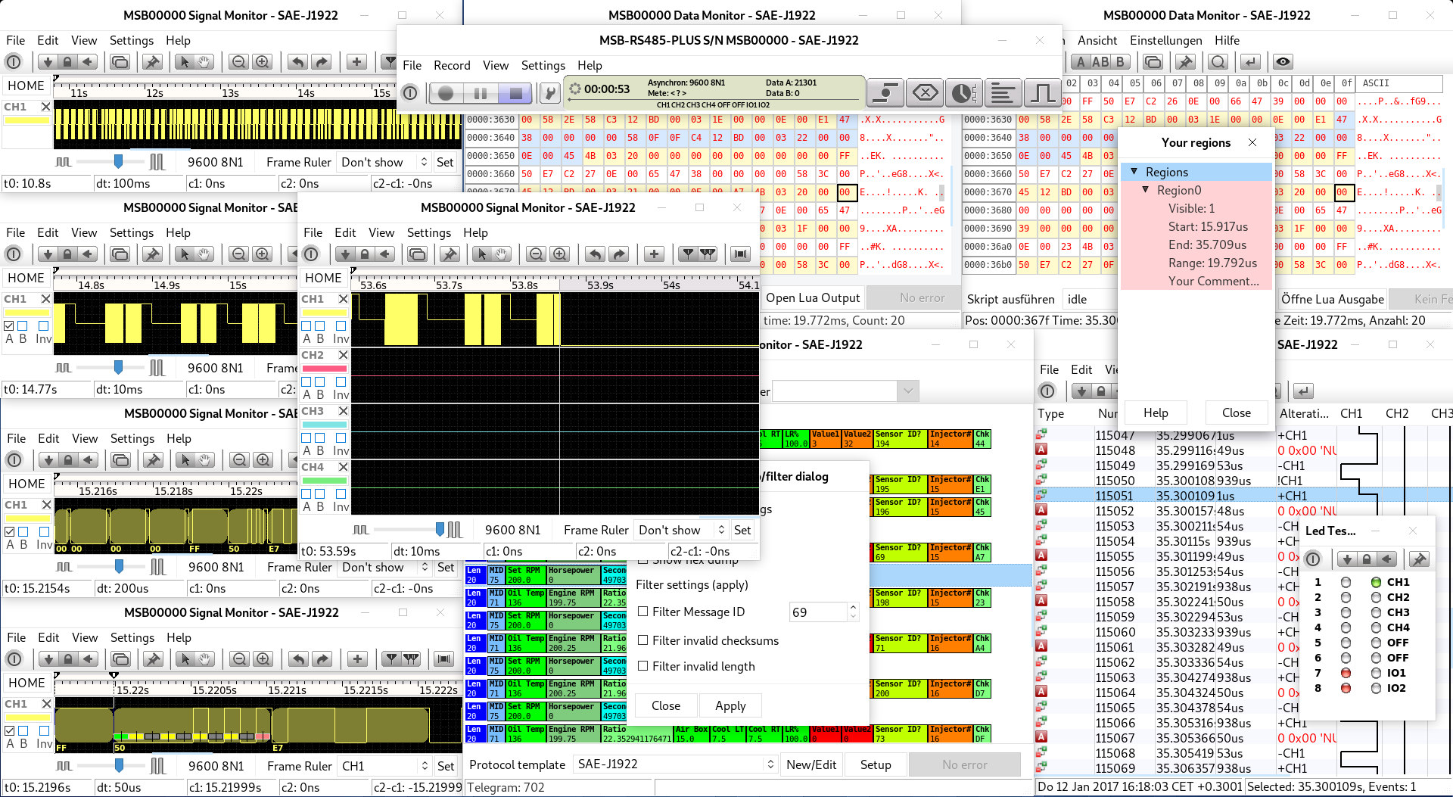1453x797 pixels.
Task: Open Settings menu in MSB-RS485-PLUS window
Action: point(543,65)
